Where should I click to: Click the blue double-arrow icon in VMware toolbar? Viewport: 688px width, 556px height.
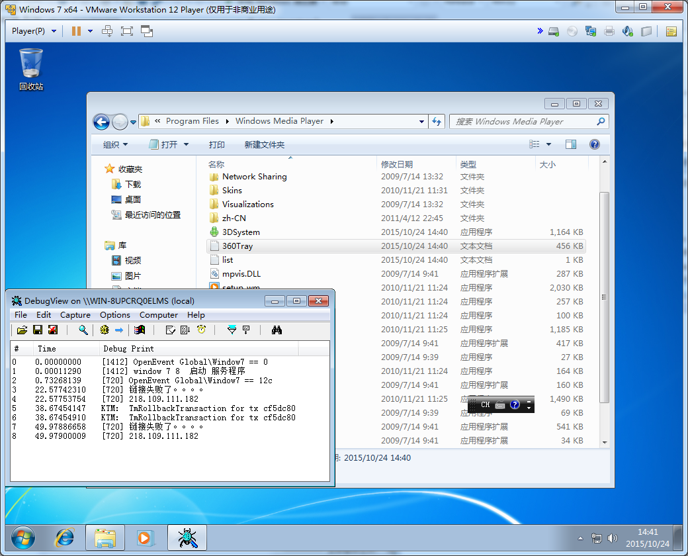(x=540, y=31)
